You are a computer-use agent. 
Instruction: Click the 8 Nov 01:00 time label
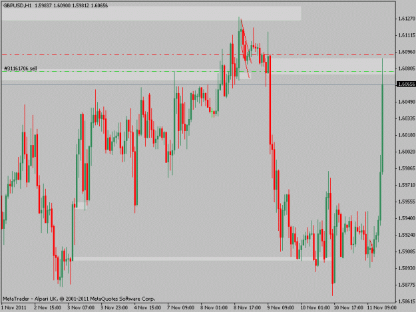click(x=214, y=308)
